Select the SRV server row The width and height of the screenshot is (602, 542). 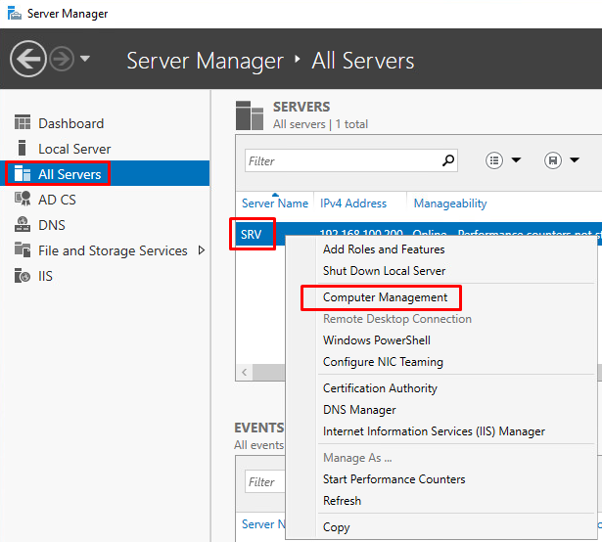pos(252,234)
